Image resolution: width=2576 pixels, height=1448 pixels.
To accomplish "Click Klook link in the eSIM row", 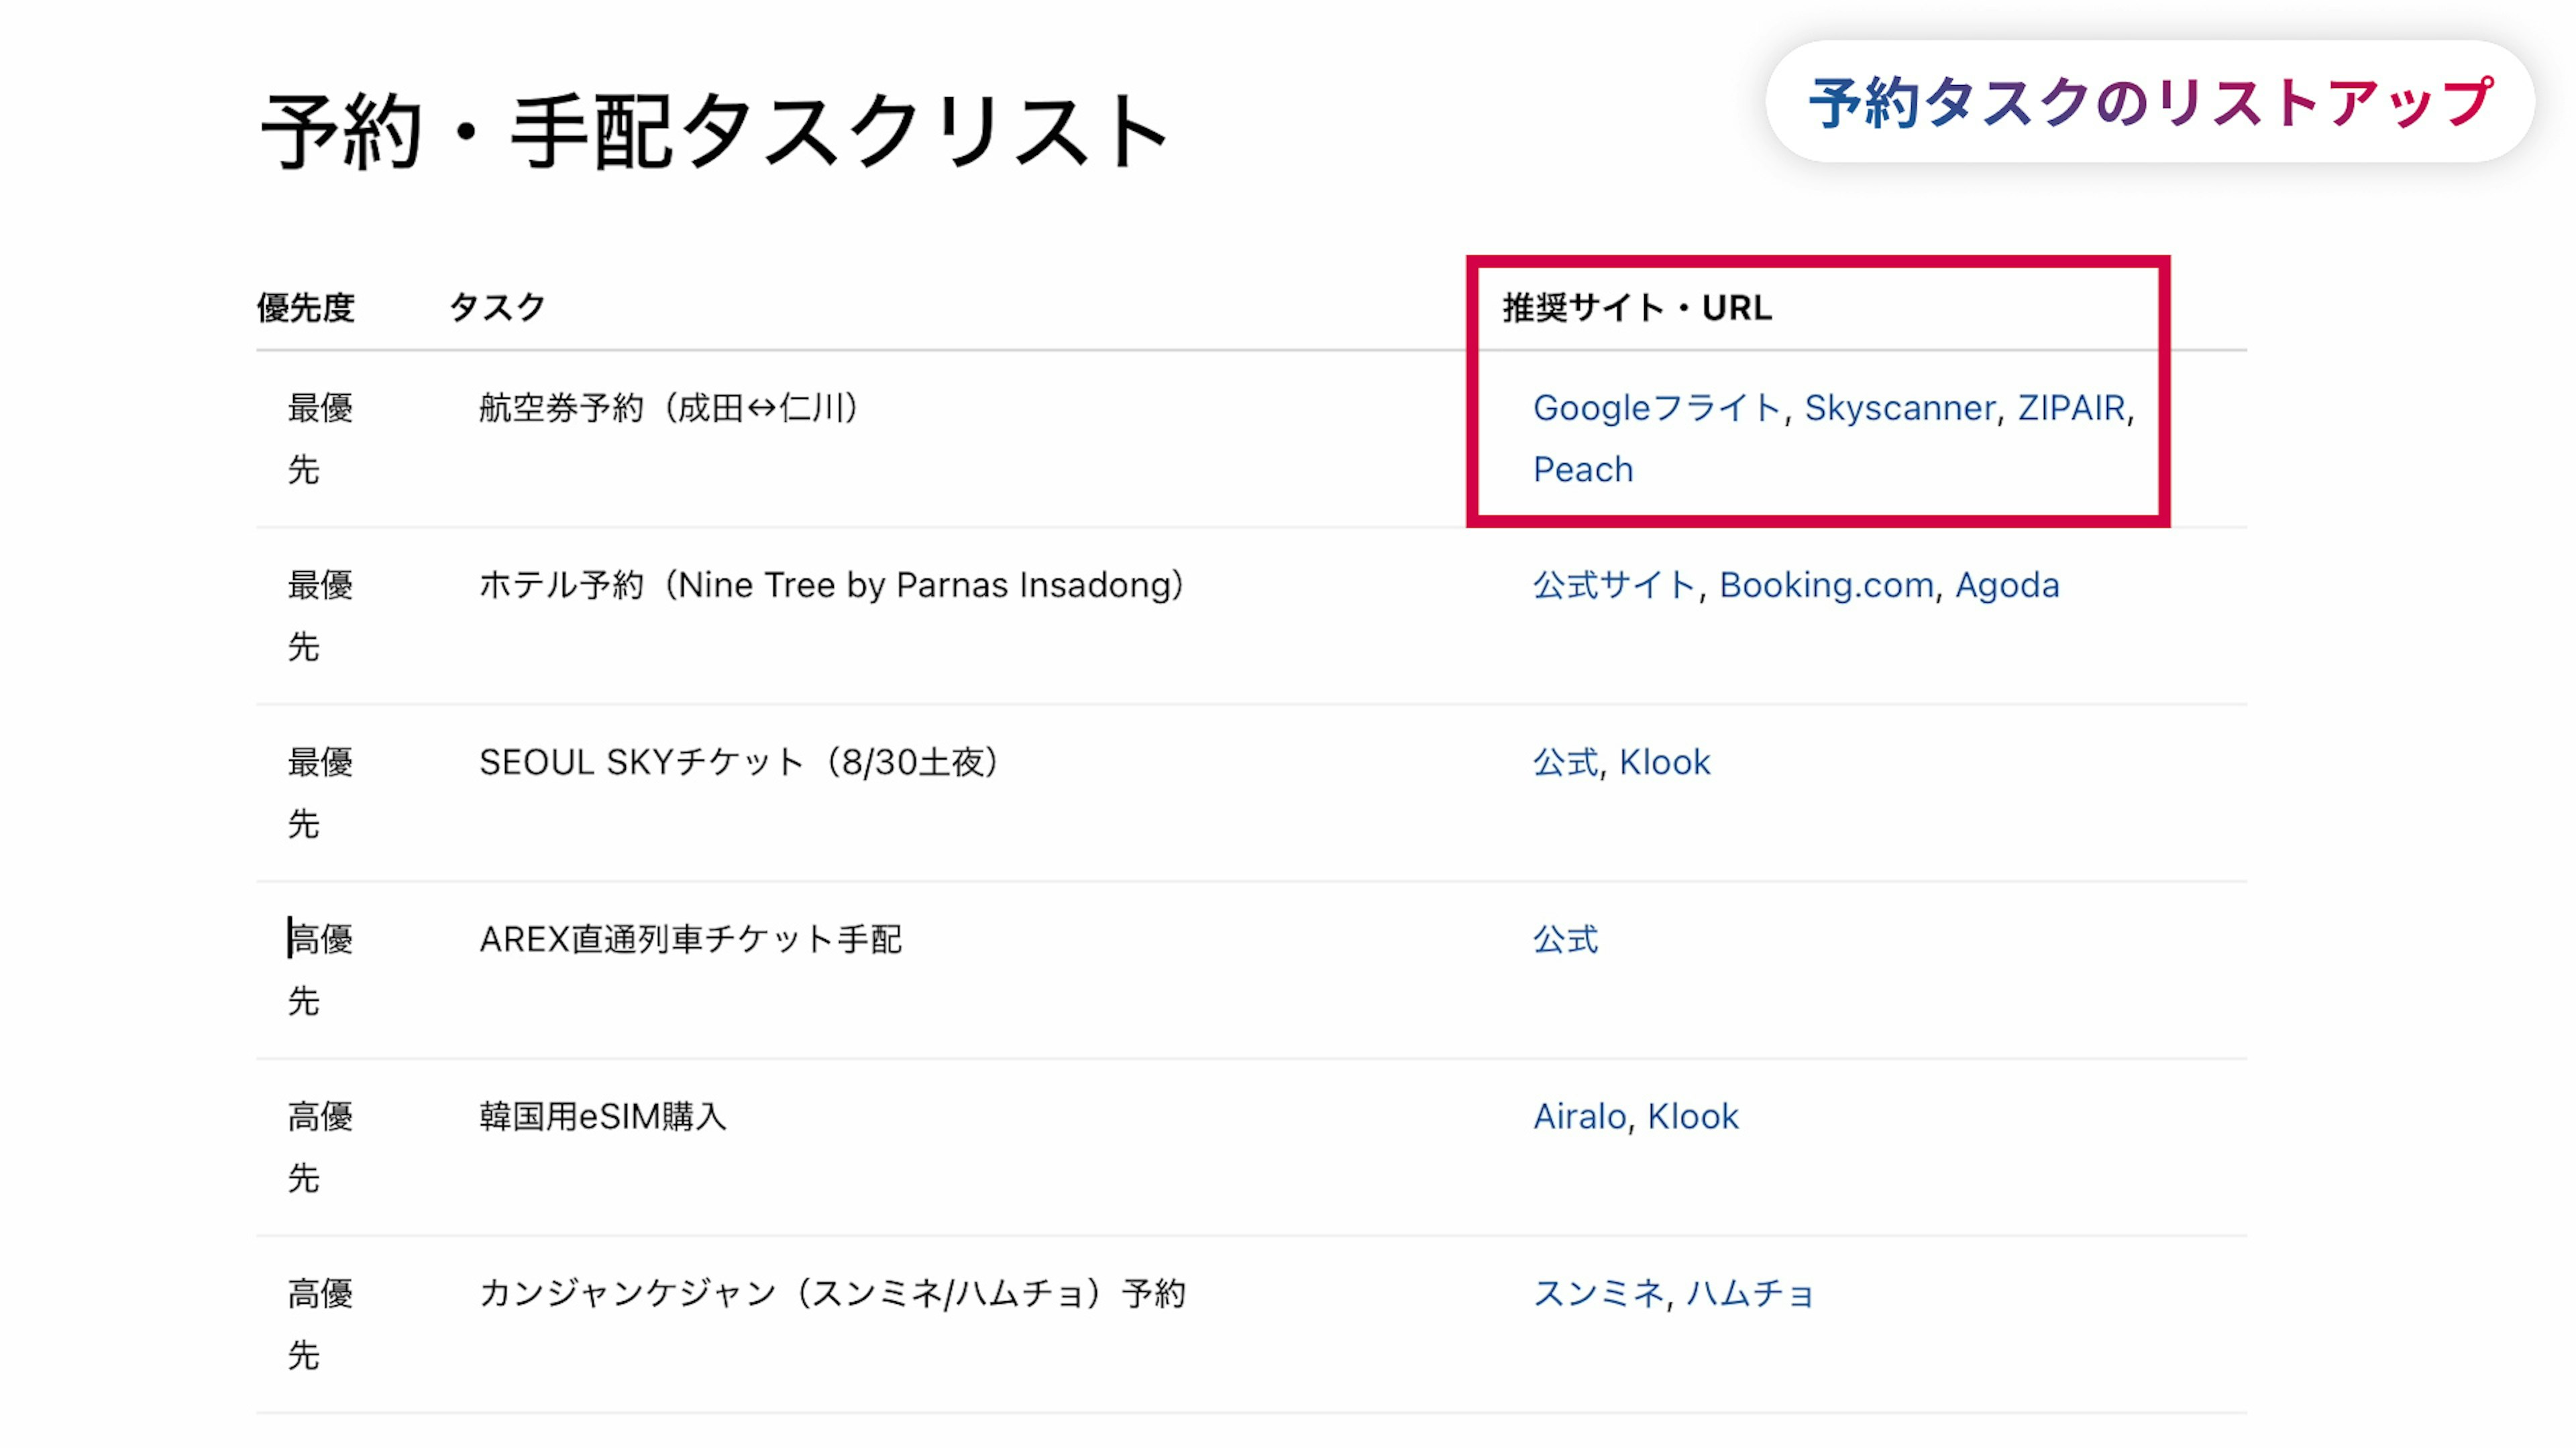I will coord(1692,1116).
